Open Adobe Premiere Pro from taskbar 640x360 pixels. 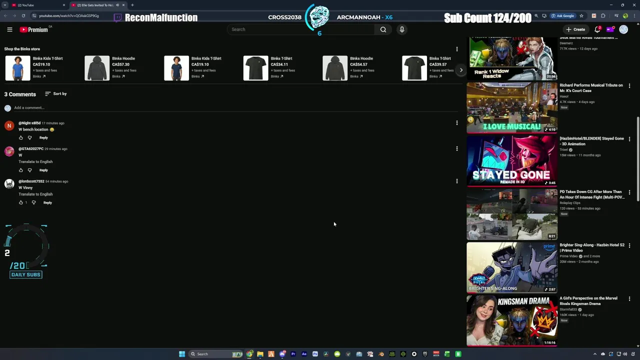point(293,354)
